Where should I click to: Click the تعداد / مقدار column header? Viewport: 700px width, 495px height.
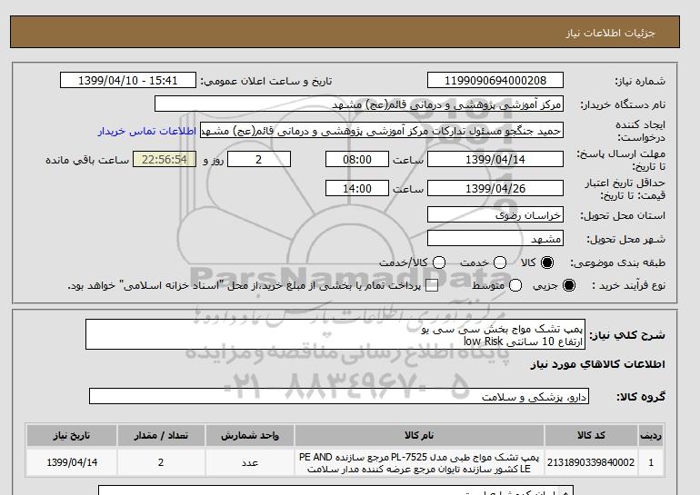coord(161,436)
